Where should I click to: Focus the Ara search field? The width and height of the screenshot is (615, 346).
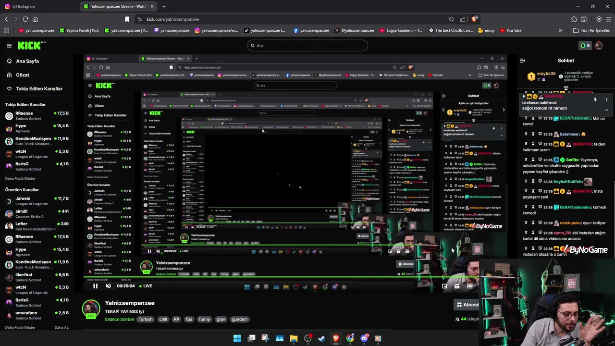[307, 46]
